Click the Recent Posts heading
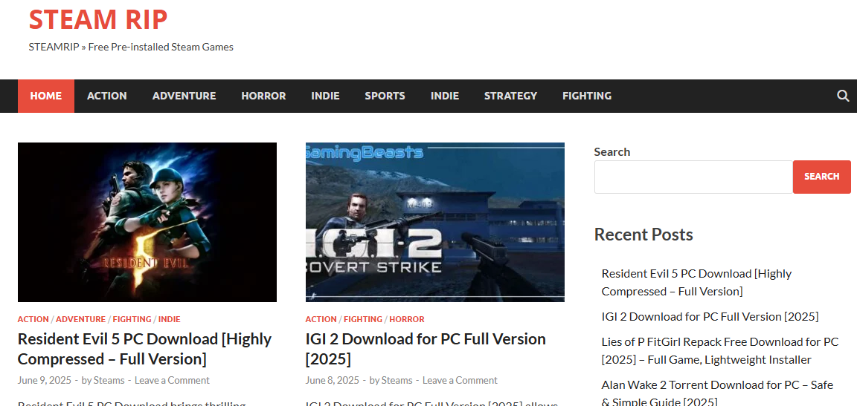 pos(643,235)
